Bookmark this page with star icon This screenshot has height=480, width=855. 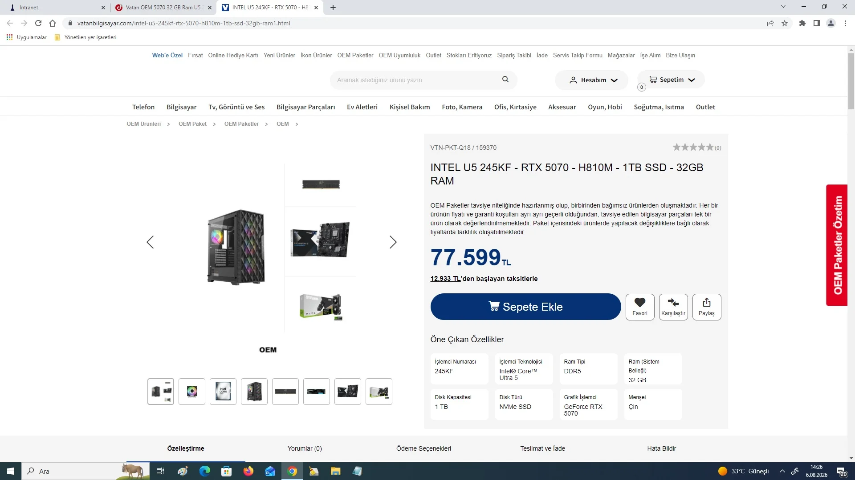point(785,23)
